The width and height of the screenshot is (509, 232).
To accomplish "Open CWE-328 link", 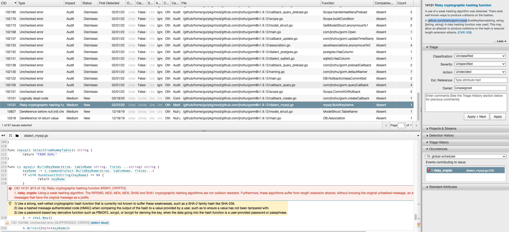I will tap(464, 32).
